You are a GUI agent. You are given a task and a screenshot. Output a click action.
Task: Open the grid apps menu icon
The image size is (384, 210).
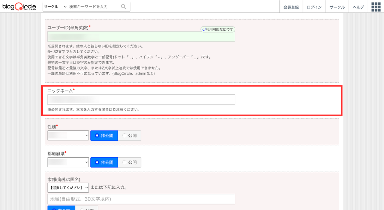pyautogui.click(x=376, y=7)
